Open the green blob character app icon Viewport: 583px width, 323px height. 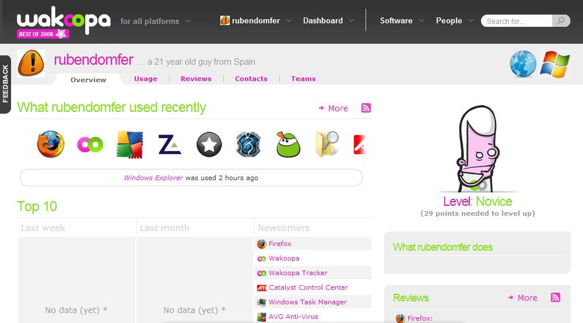click(288, 144)
